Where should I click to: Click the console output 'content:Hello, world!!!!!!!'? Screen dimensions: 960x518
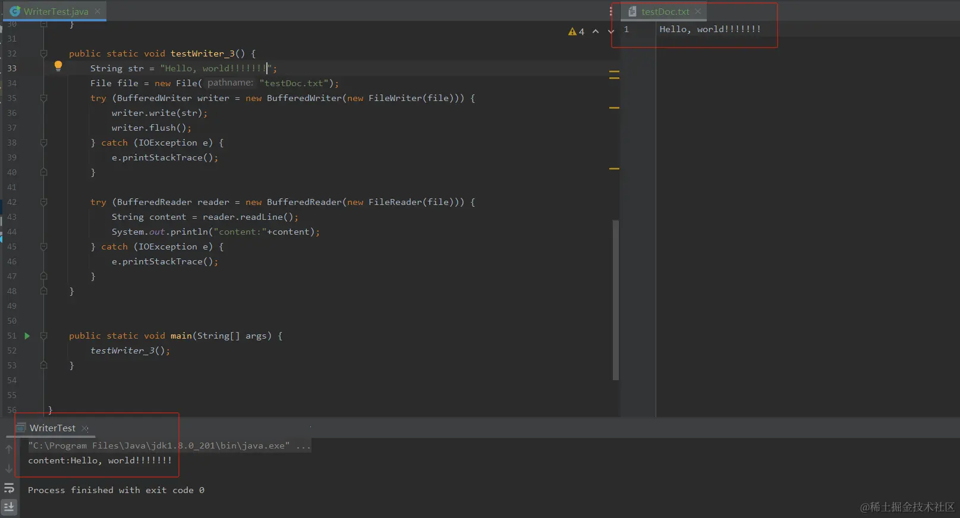(x=100, y=460)
